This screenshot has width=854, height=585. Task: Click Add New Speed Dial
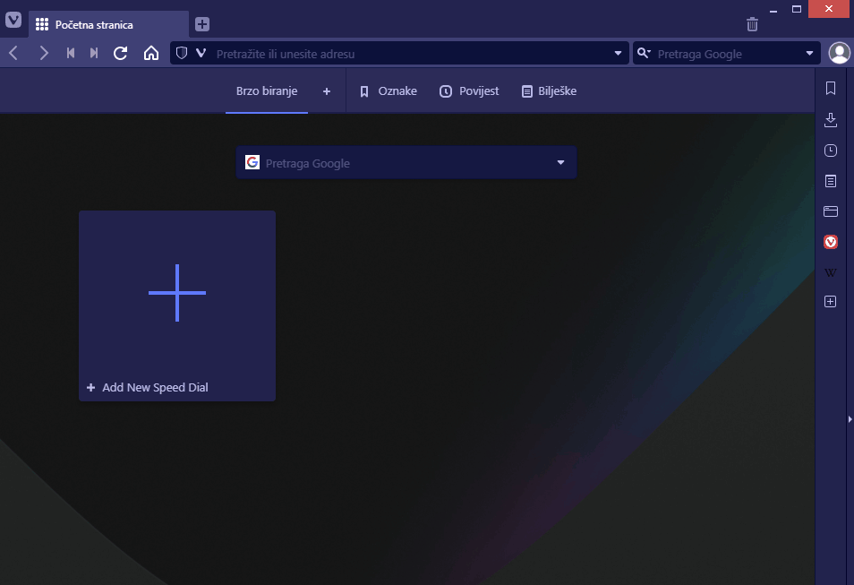tap(176, 292)
